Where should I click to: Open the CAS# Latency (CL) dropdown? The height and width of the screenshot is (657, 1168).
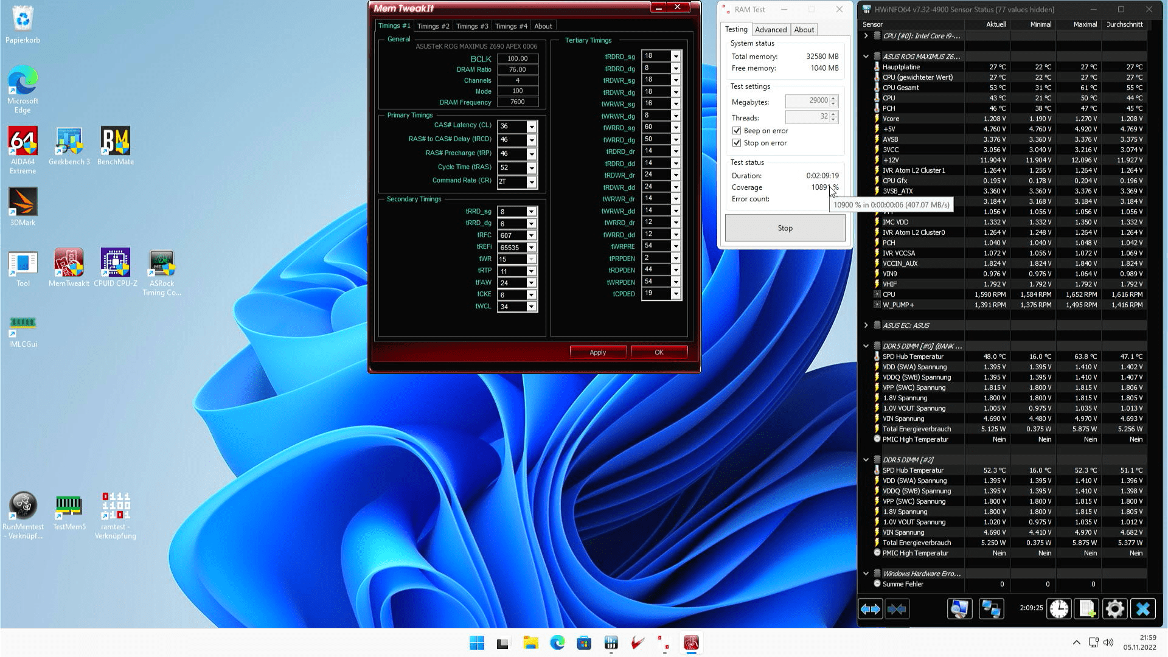[x=532, y=127]
